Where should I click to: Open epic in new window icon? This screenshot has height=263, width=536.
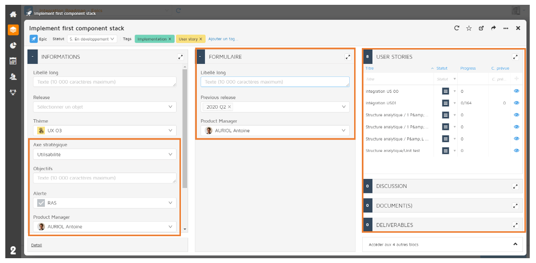point(481,28)
